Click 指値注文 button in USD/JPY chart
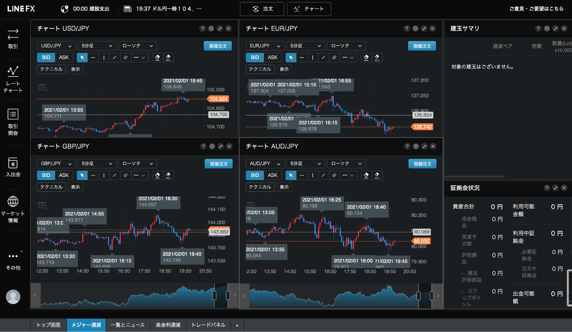The image size is (572, 332). coord(218,46)
